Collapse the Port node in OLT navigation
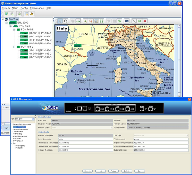 tap(12, 143)
